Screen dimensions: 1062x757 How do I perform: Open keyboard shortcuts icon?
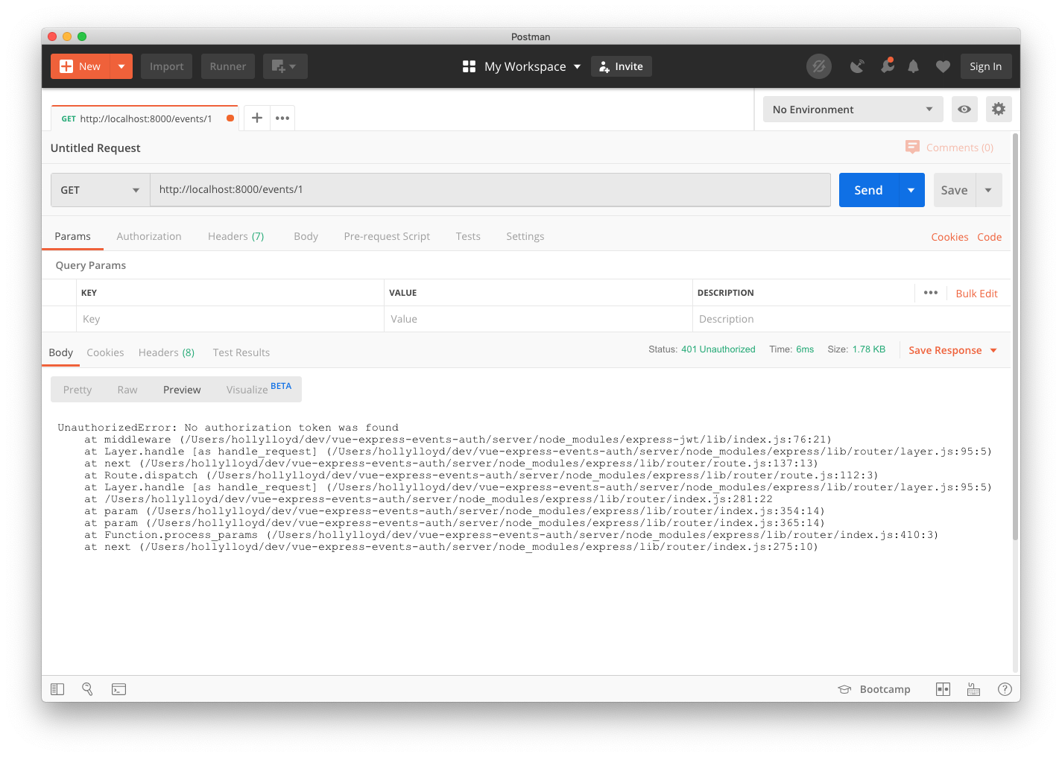[973, 689]
